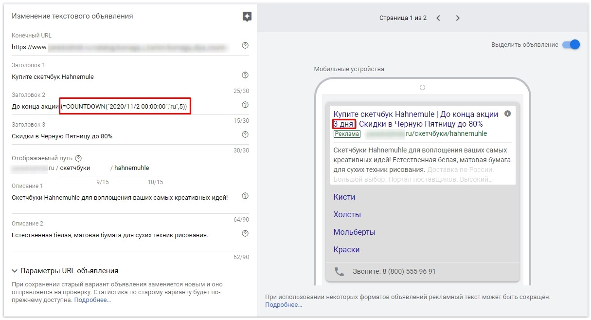This screenshot has width=591, height=320.
Task: Go to previous preview page arrow
Action: pyautogui.click(x=438, y=18)
